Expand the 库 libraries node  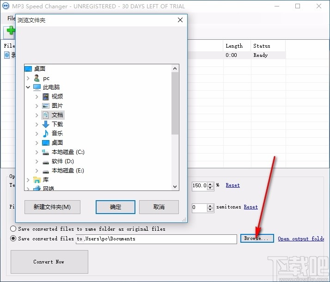(28, 180)
